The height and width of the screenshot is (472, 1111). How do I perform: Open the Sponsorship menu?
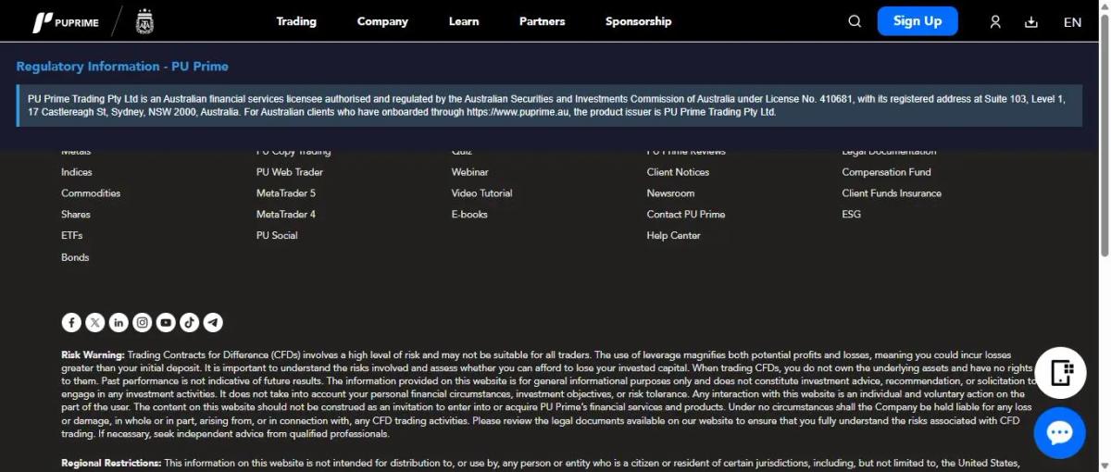coord(639,21)
